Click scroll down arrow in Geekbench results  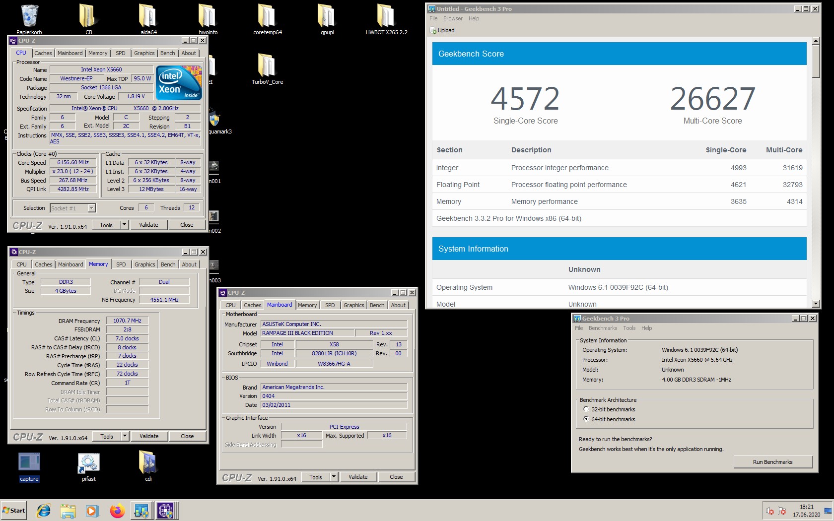point(816,304)
